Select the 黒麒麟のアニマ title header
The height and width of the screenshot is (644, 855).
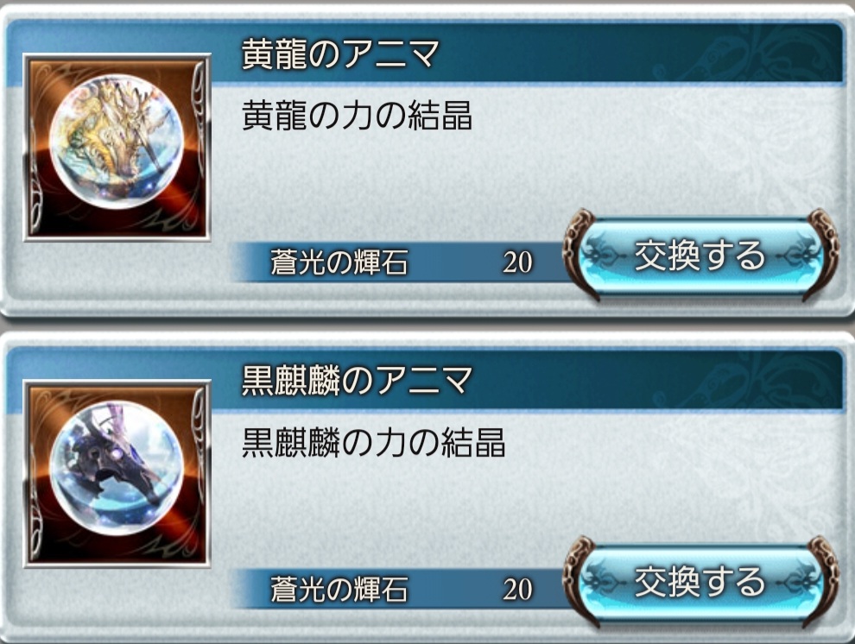pos(357,380)
